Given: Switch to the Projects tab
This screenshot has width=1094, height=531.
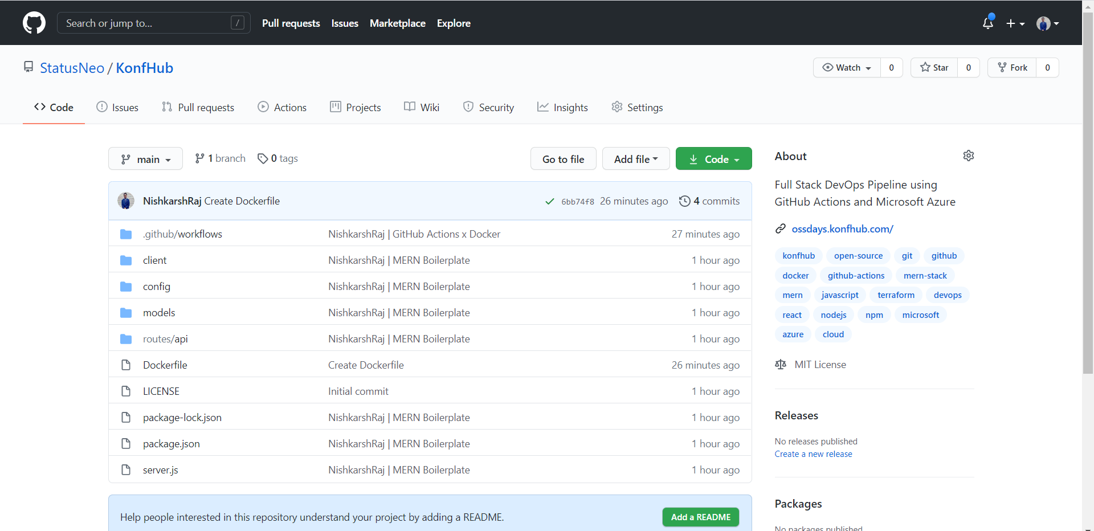Looking at the screenshot, I should click(355, 107).
